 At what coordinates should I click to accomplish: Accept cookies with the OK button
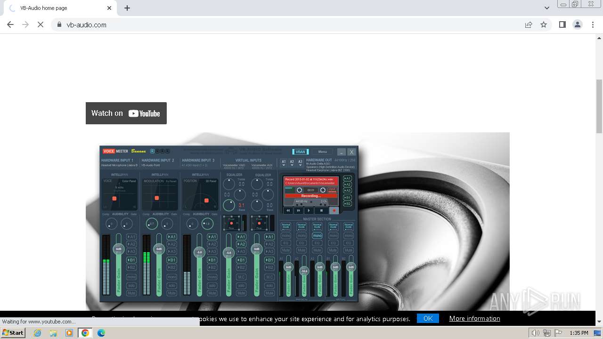point(428,318)
